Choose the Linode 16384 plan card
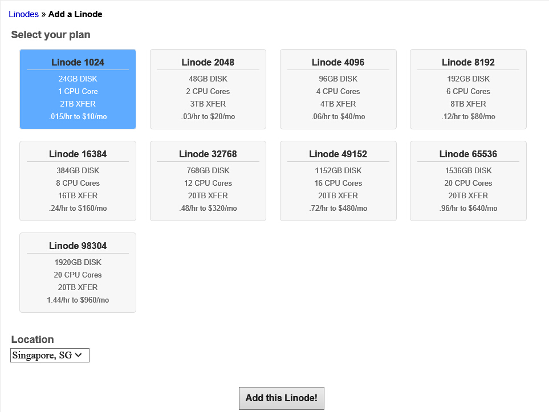 click(78, 181)
